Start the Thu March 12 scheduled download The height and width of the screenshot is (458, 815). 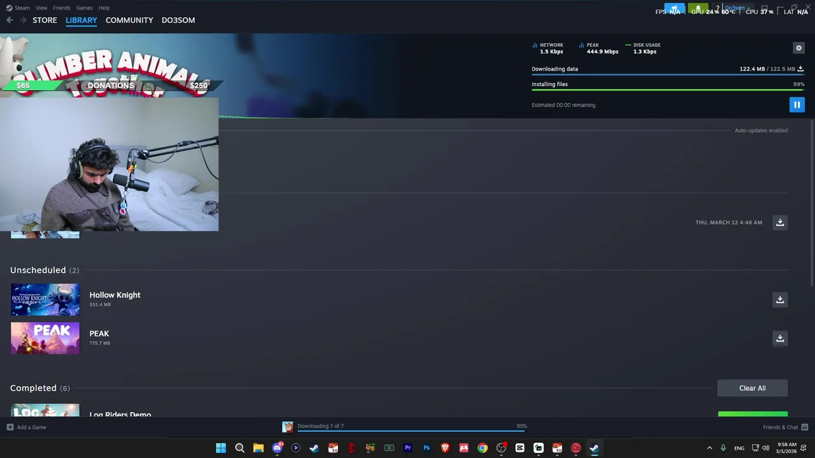(780, 222)
